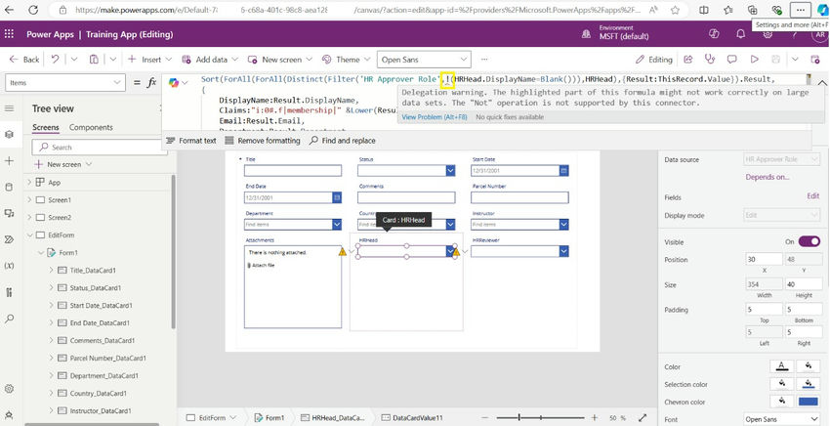Image resolution: width=830 pixels, height=426 pixels.
Task: Open the Copilot icon in header bar
Action: [x=714, y=34]
